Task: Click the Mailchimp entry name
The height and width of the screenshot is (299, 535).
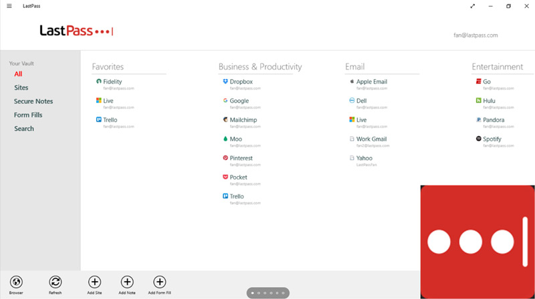Action: [243, 120]
